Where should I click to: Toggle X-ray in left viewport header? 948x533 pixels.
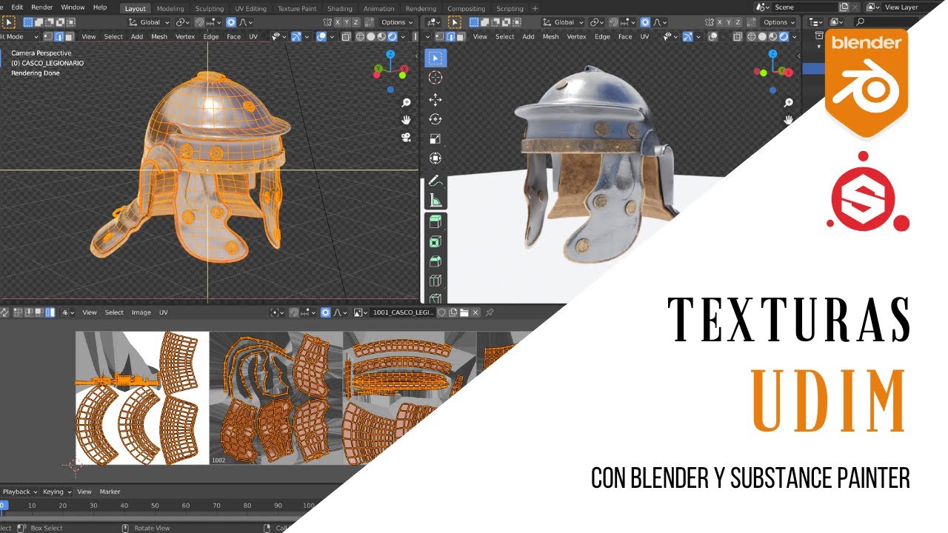tap(346, 36)
